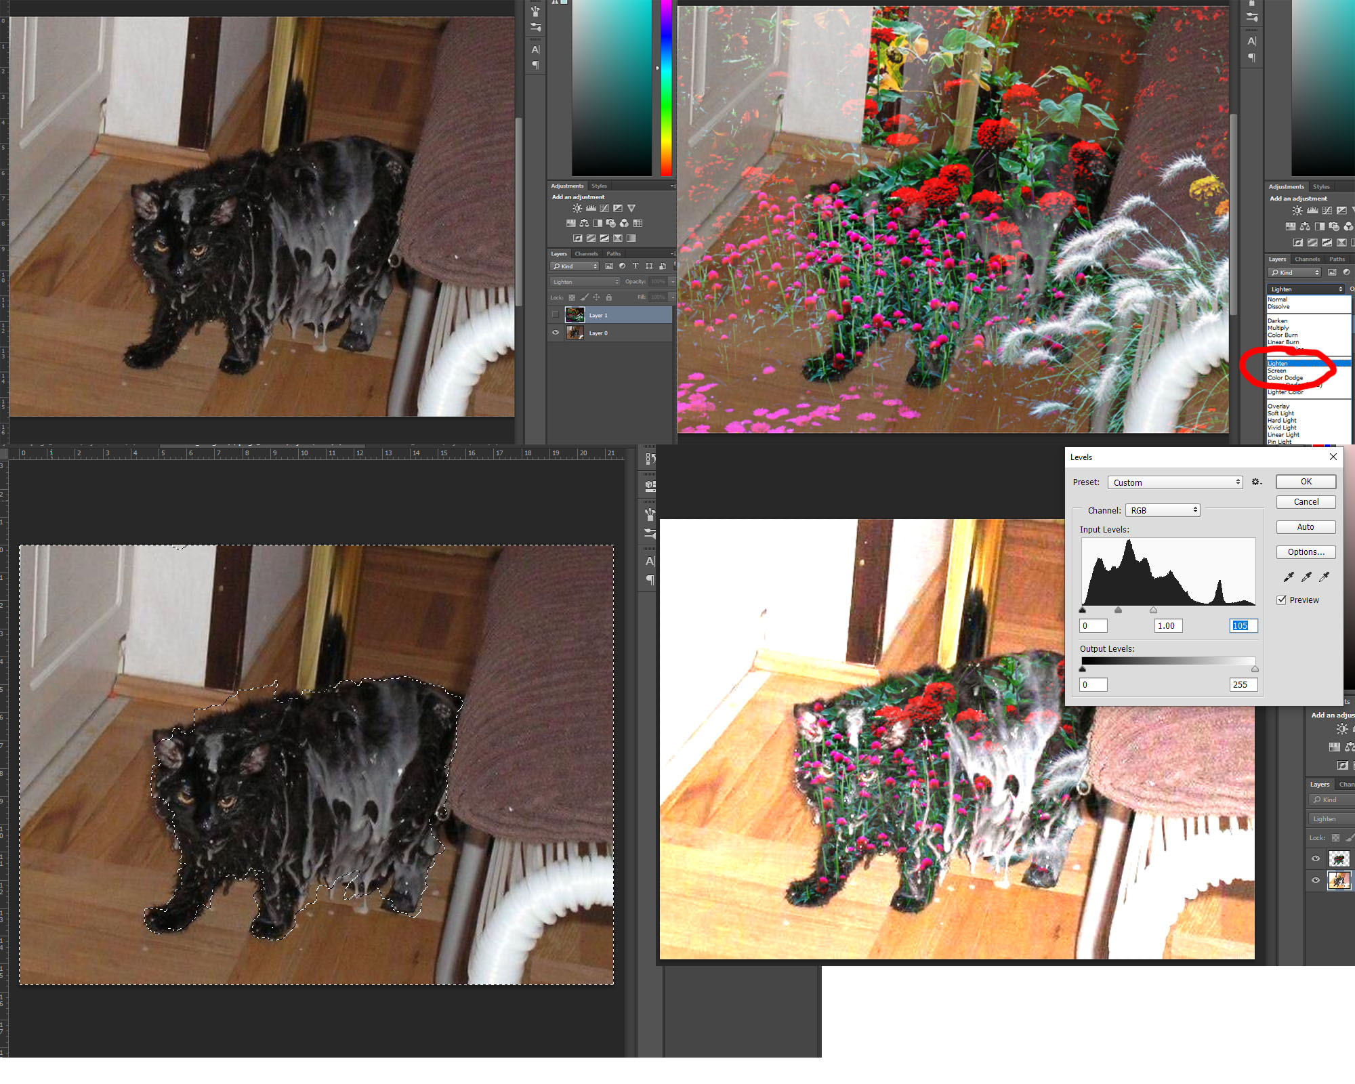Pick the white point eyedropper in Levels
The height and width of the screenshot is (1084, 1355).
click(1324, 577)
